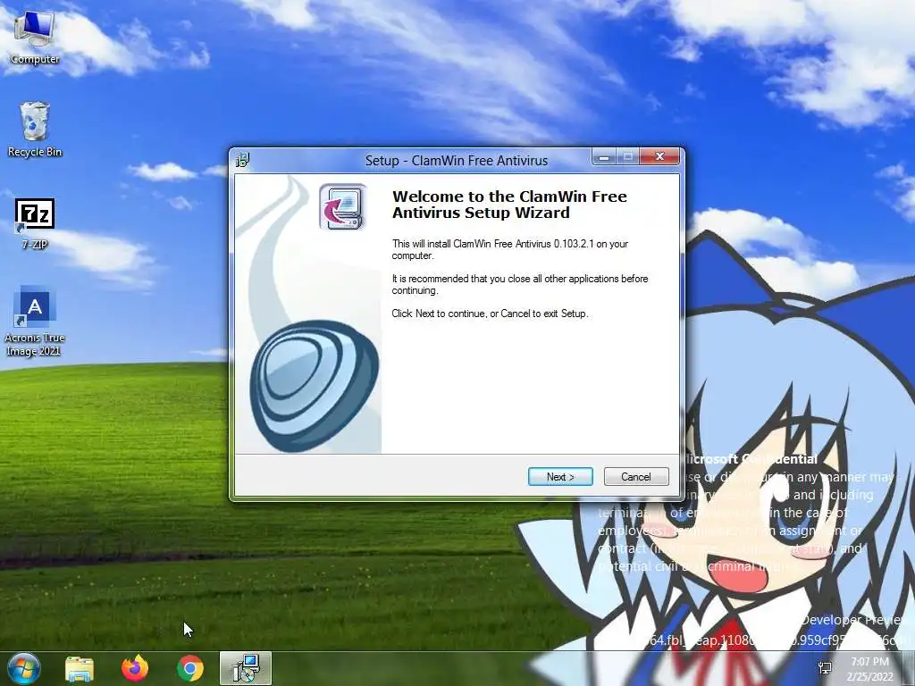The width and height of the screenshot is (915, 686).
Task: Click the installer computer icon in wizard
Action: pos(342,207)
